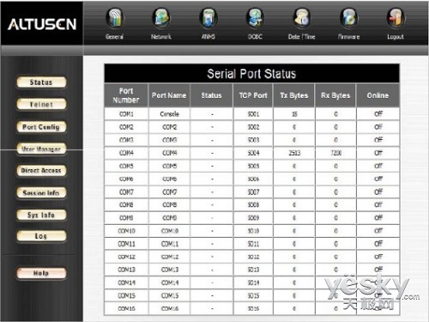Go to Port Config in sidebar

(x=41, y=127)
